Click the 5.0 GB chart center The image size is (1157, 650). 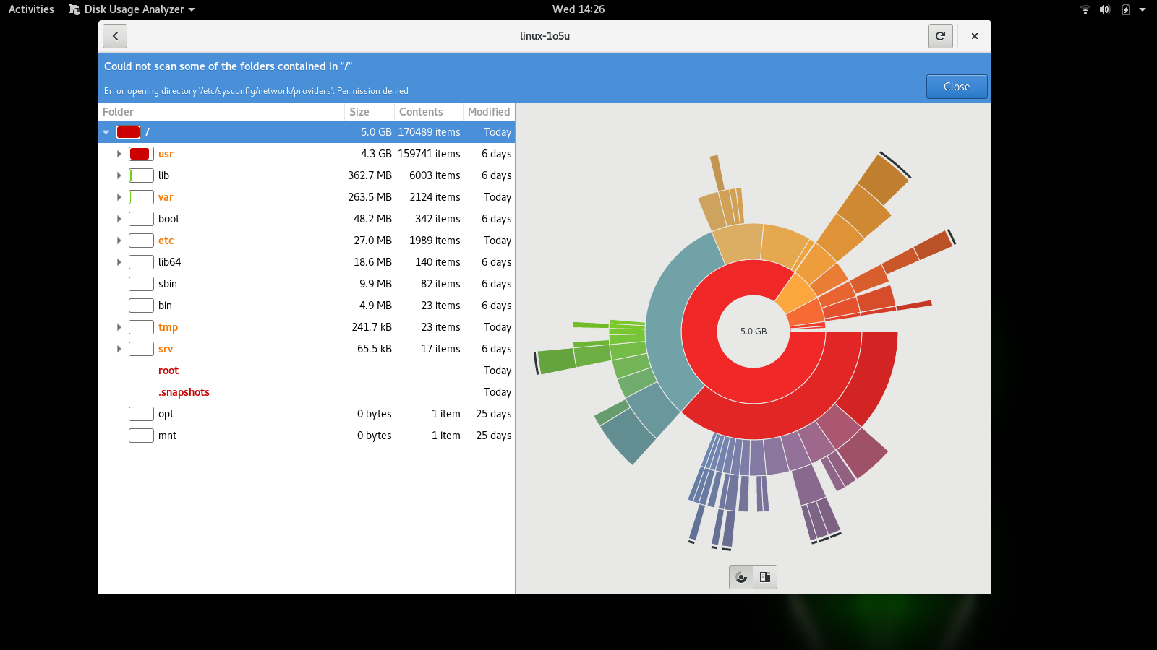(753, 331)
